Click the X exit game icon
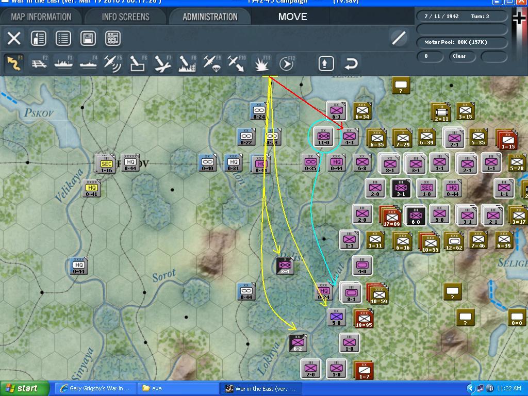The image size is (528, 396). [x=14, y=38]
